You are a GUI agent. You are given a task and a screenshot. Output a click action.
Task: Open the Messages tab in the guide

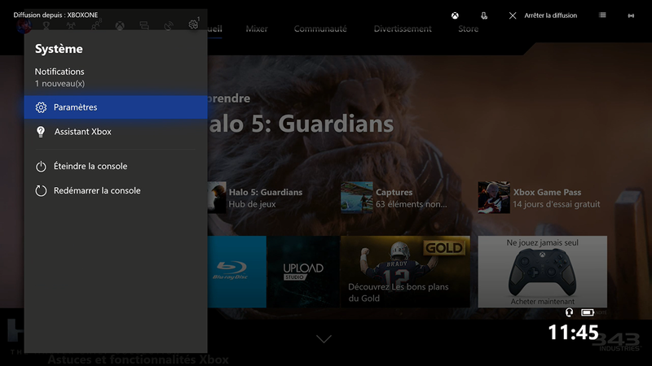coord(144,26)
